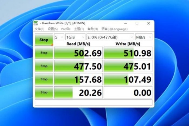This screenshot has width=189, height=126.
Task: Open the 设置(S) menu
Action: click(53, 29)
